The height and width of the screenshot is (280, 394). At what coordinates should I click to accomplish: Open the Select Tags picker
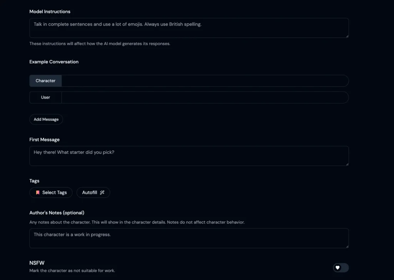[x=51, y=192]
